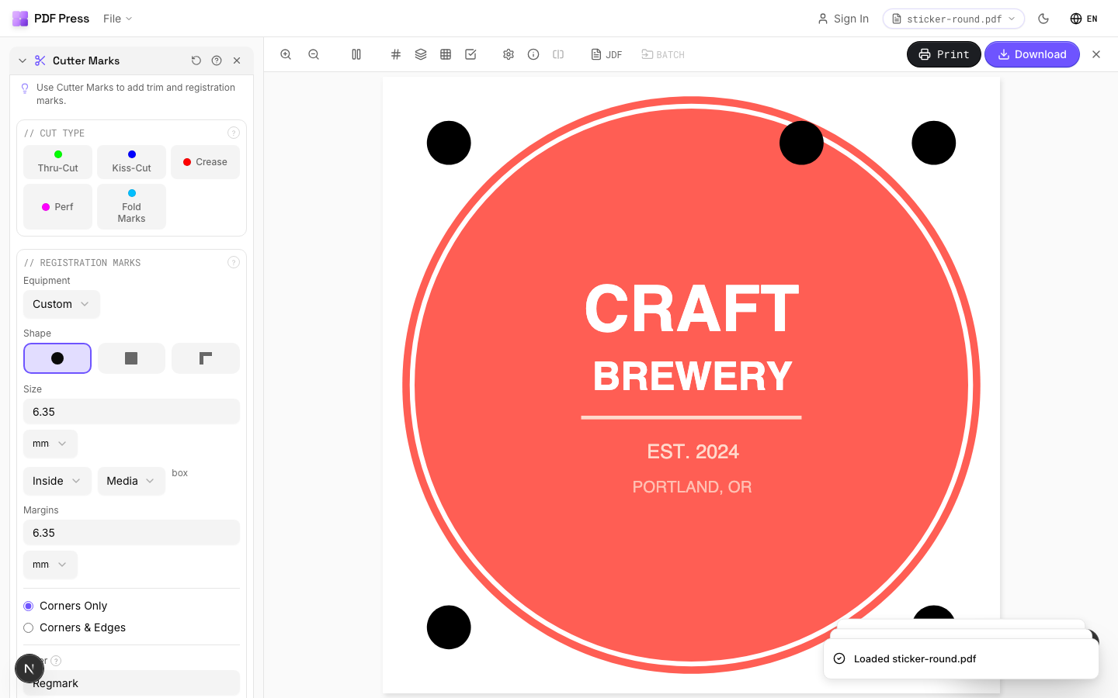Click the Download button
1118x698 pixels.
[x=1032, y=54]
